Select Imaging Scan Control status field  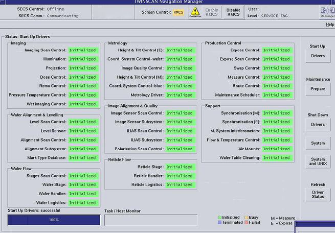pyautogui.click(x=83, y=50)
